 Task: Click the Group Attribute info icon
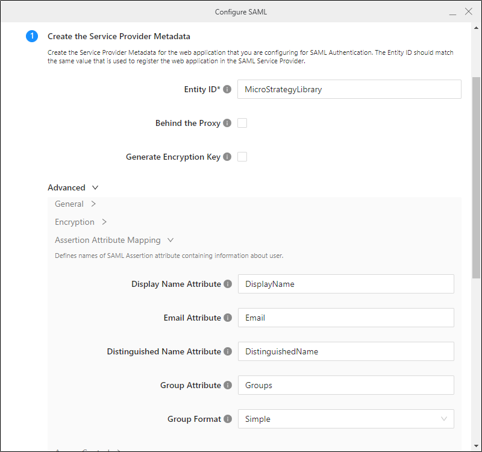[228, 385]
